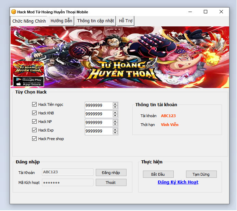Increase Hack Exp value with up arrow
237x211 pixels.
click(115, 130)
